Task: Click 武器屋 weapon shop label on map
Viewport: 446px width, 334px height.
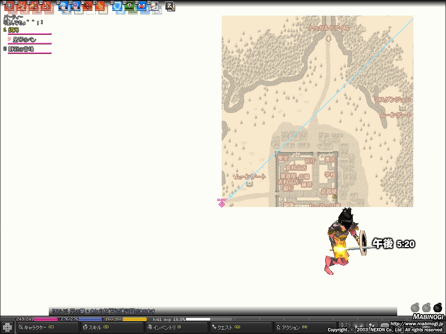Action: pos(328,192)
